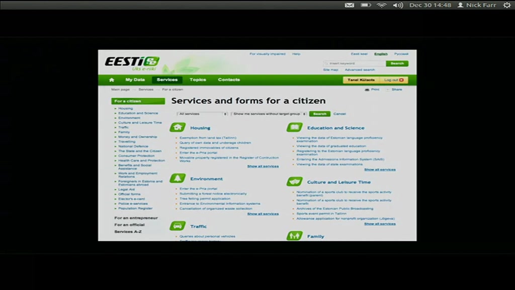
Task: Show all services under Culture and Leisure
Action: [380, 224]
